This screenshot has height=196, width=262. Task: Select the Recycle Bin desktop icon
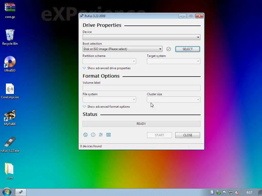[10, 37]
